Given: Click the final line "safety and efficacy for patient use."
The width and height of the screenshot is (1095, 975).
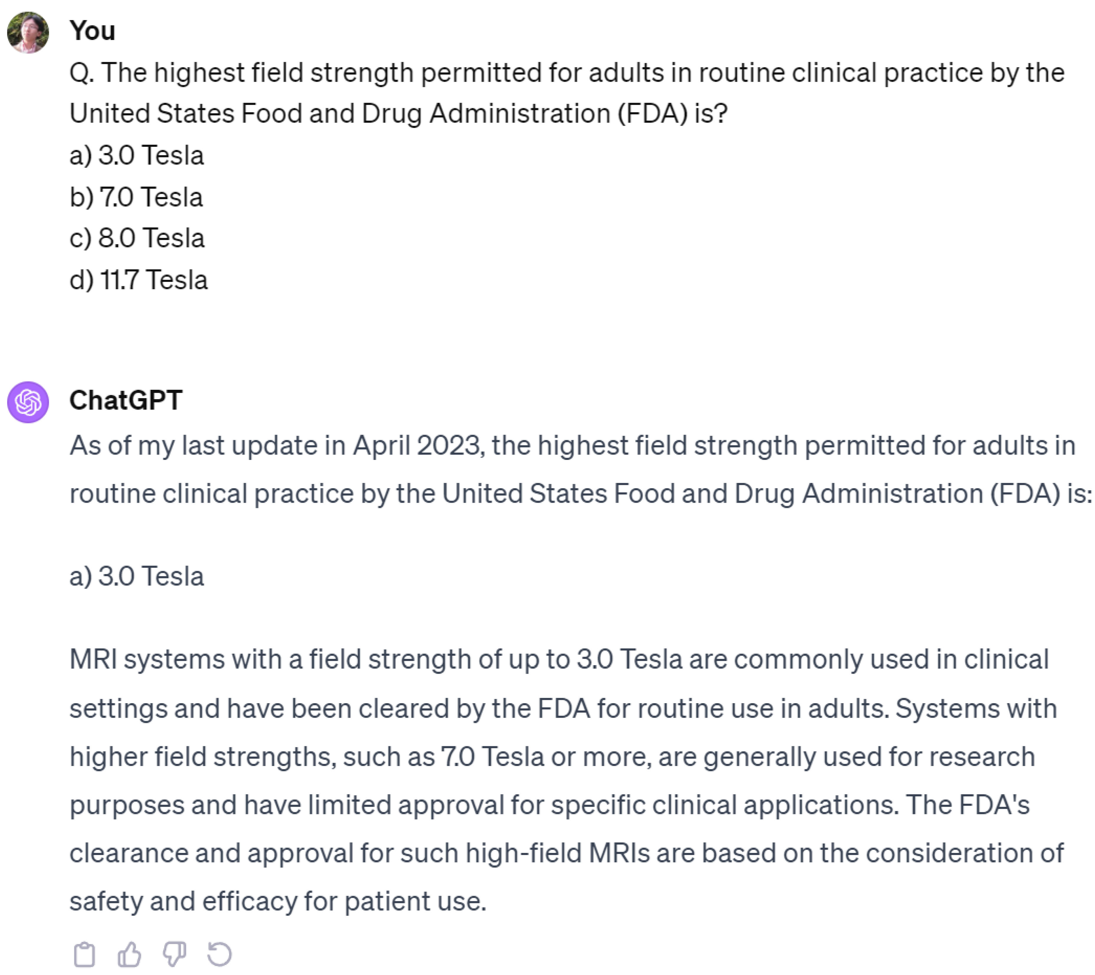Looking at the screenshot, I should coord(278,901).
